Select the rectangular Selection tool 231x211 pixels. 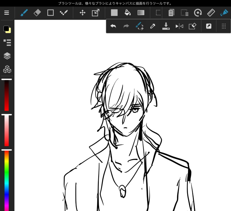[x=158, y=13]
